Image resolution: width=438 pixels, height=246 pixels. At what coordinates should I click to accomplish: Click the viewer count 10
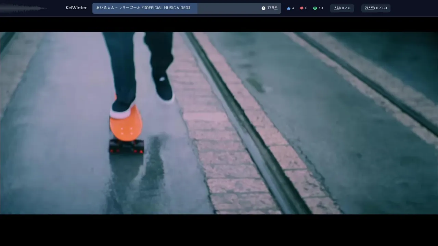tap(321, 8)
